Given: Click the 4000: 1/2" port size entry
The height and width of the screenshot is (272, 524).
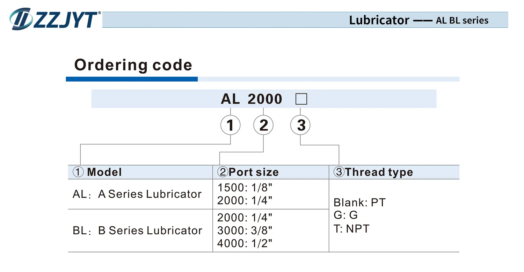Looking at the screenshot, I should click(x=245, y=243).
